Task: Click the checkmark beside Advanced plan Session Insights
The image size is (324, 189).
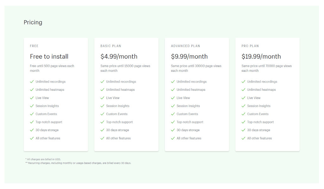Action: 173,106
